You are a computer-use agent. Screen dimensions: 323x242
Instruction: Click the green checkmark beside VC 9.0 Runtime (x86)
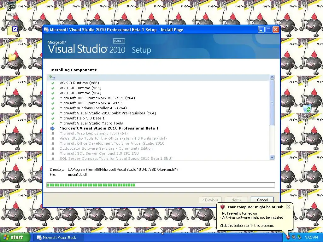click(53, 83)
